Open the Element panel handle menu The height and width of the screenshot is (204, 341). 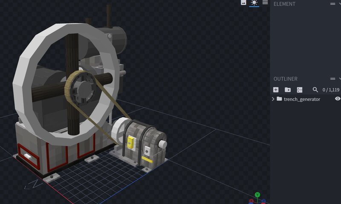tap(332, 3)
